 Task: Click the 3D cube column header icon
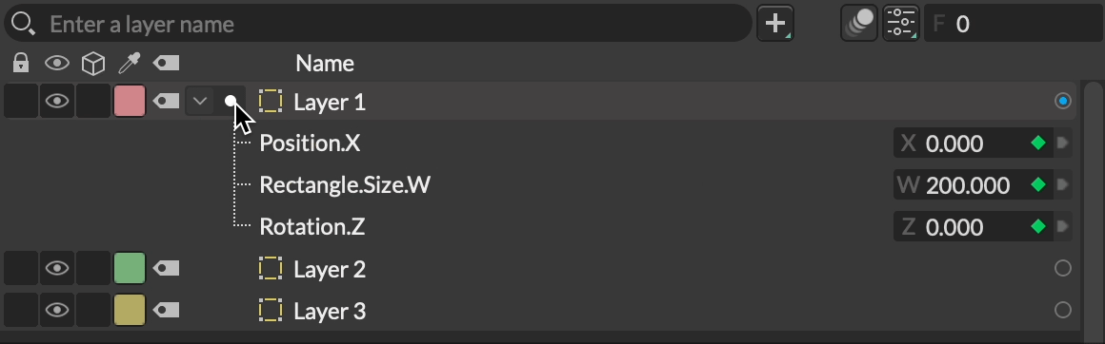pyautogui.click(x=93, y=64)
